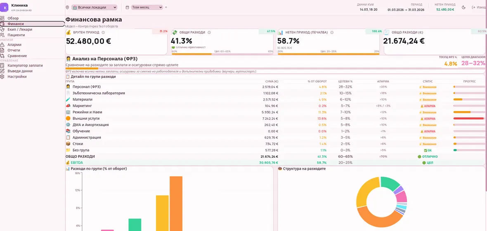The width and height of the screenshot is (487, 231).
Task: Click the ОТЛИЧНО status in Общо разходи row
Action: pyautogui.click(x=428, y=156)
